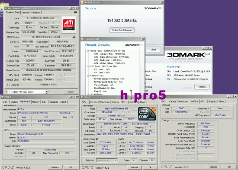Click the Online ResultBrowser button
The image size is (238, 170).
[x=122, y=30]
